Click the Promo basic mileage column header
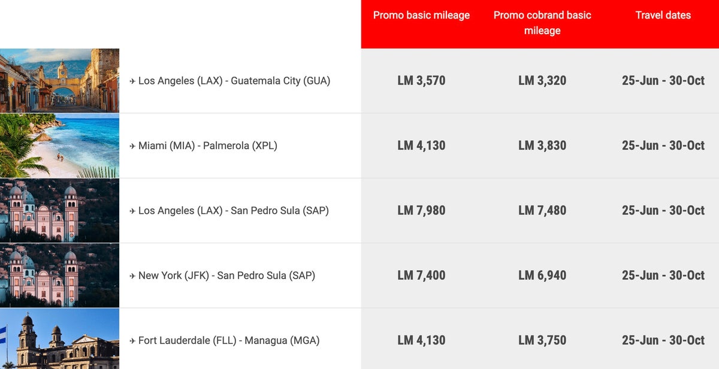Viewport: 719px width, 369px height. click(x=421, y=16)
